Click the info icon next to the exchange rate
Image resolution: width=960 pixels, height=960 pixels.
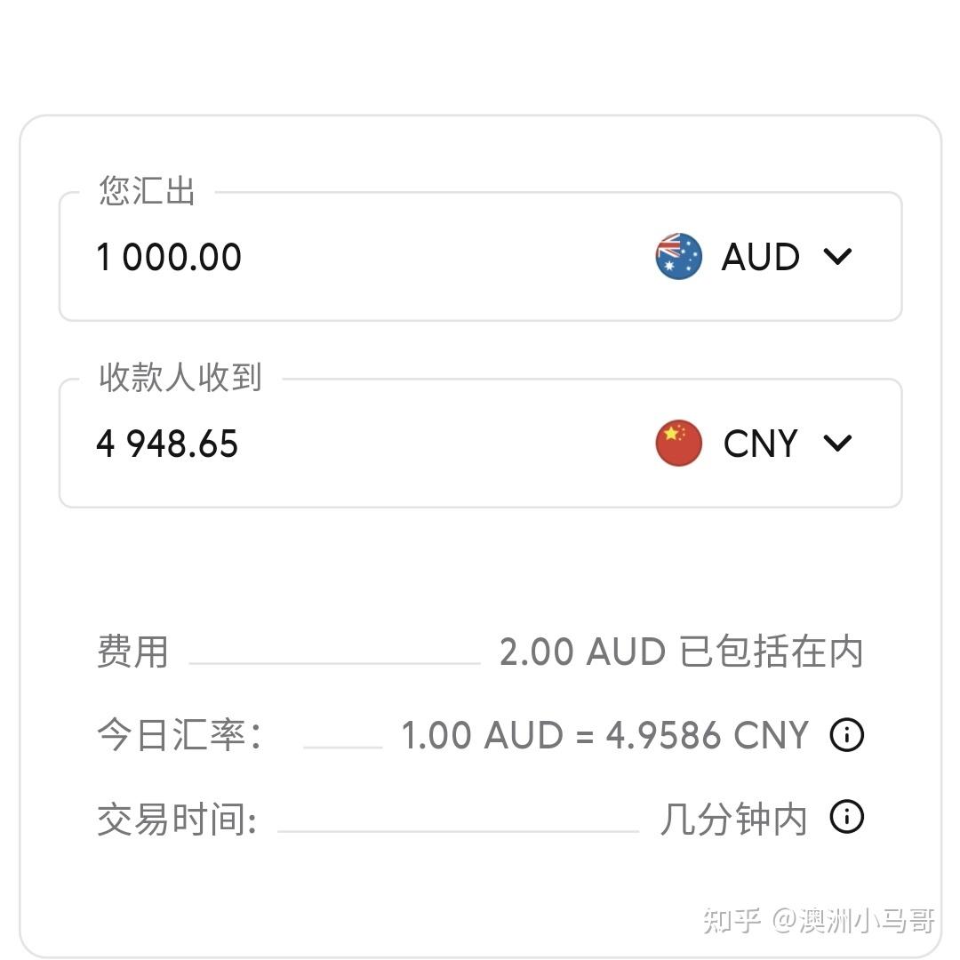[x=847, y=735]
